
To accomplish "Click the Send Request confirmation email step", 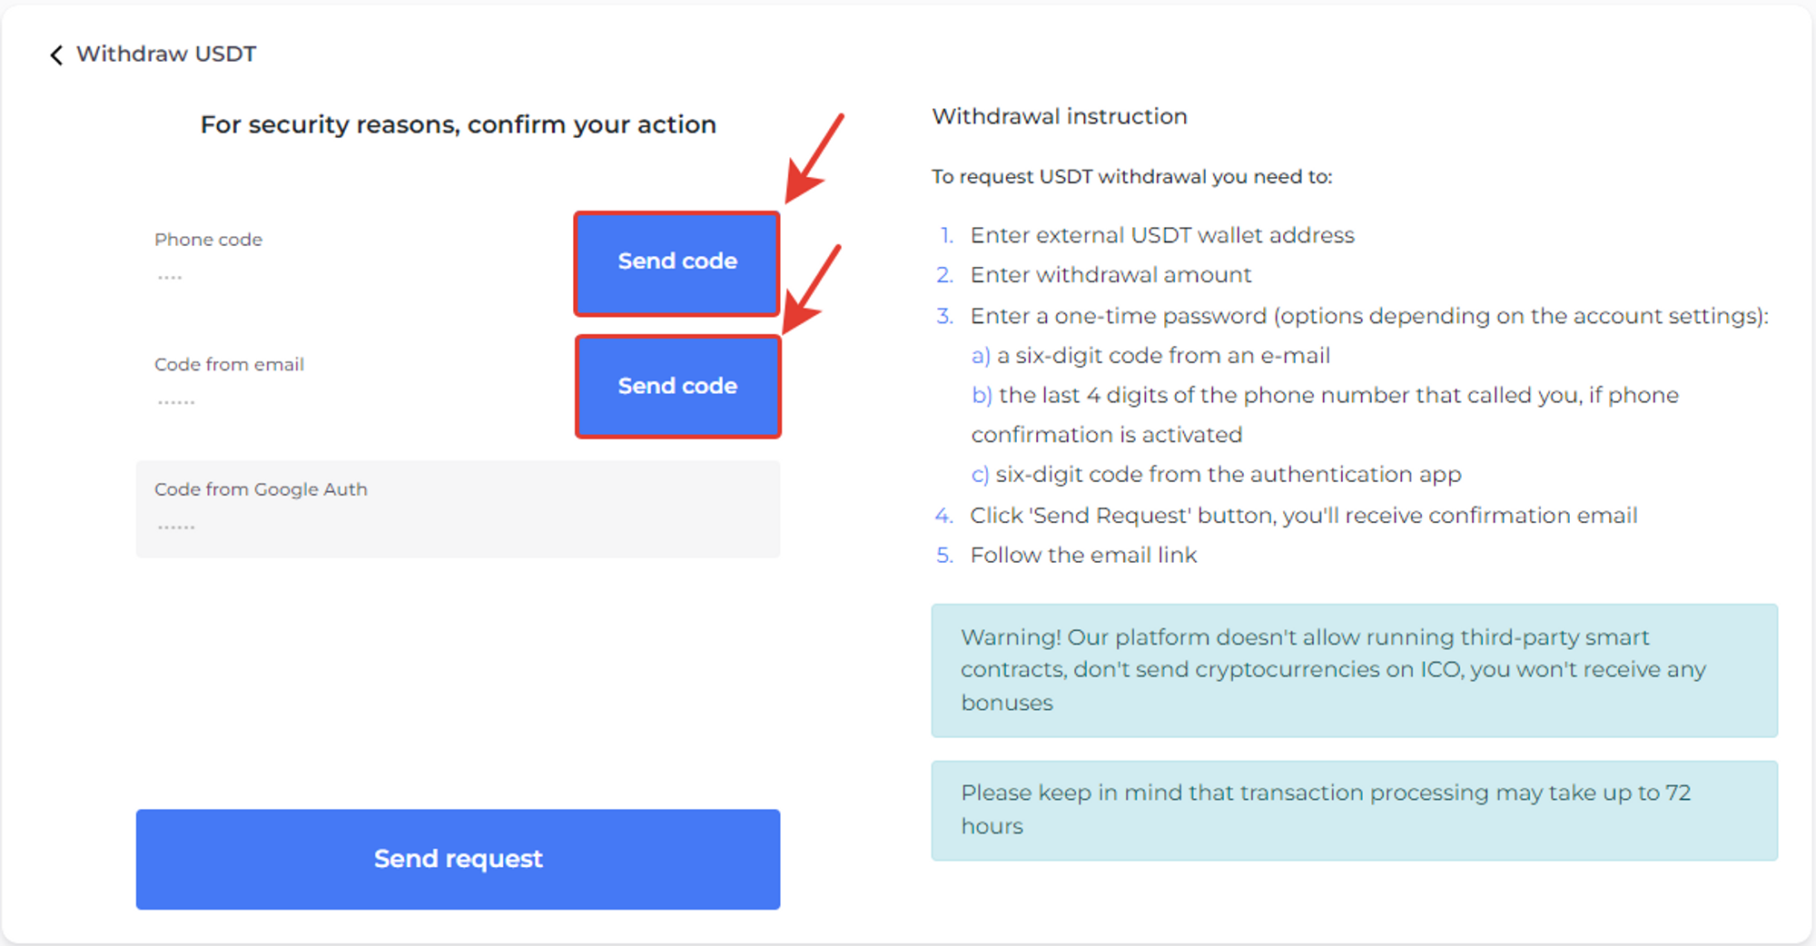I will 1304,516.
